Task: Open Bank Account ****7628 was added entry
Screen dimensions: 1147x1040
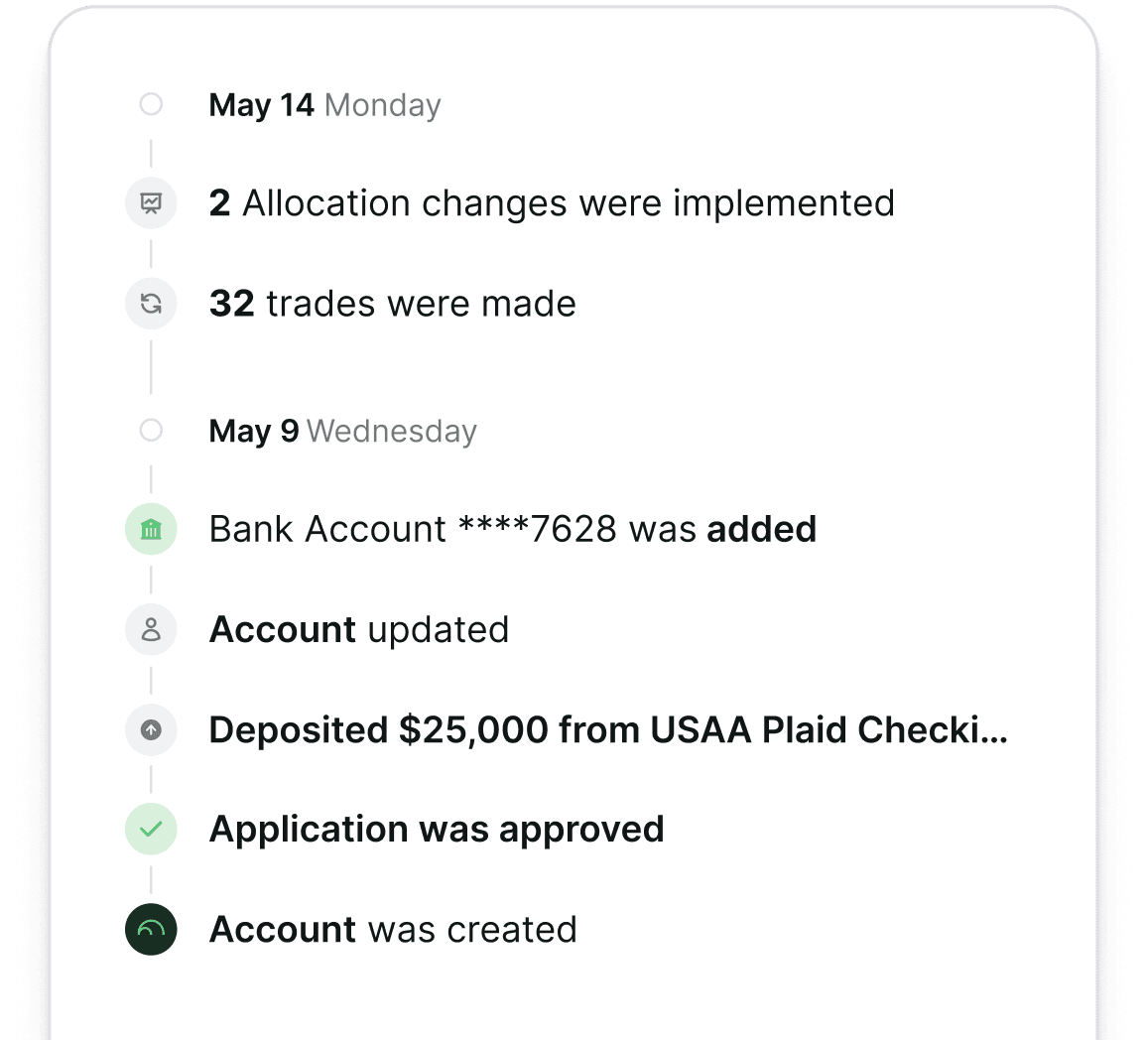Action: (x=513, y=529)
